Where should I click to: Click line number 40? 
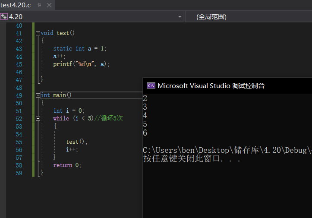pyautogui.click(x=19, y=25)
